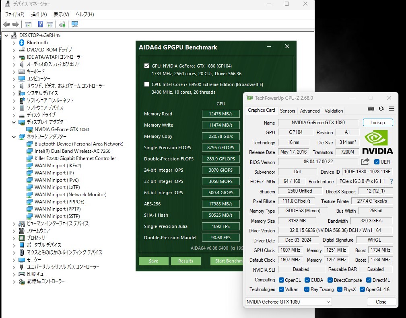Click the update driver toolbar icon
The image size is (406, 318).
click(x=62, y=25)
